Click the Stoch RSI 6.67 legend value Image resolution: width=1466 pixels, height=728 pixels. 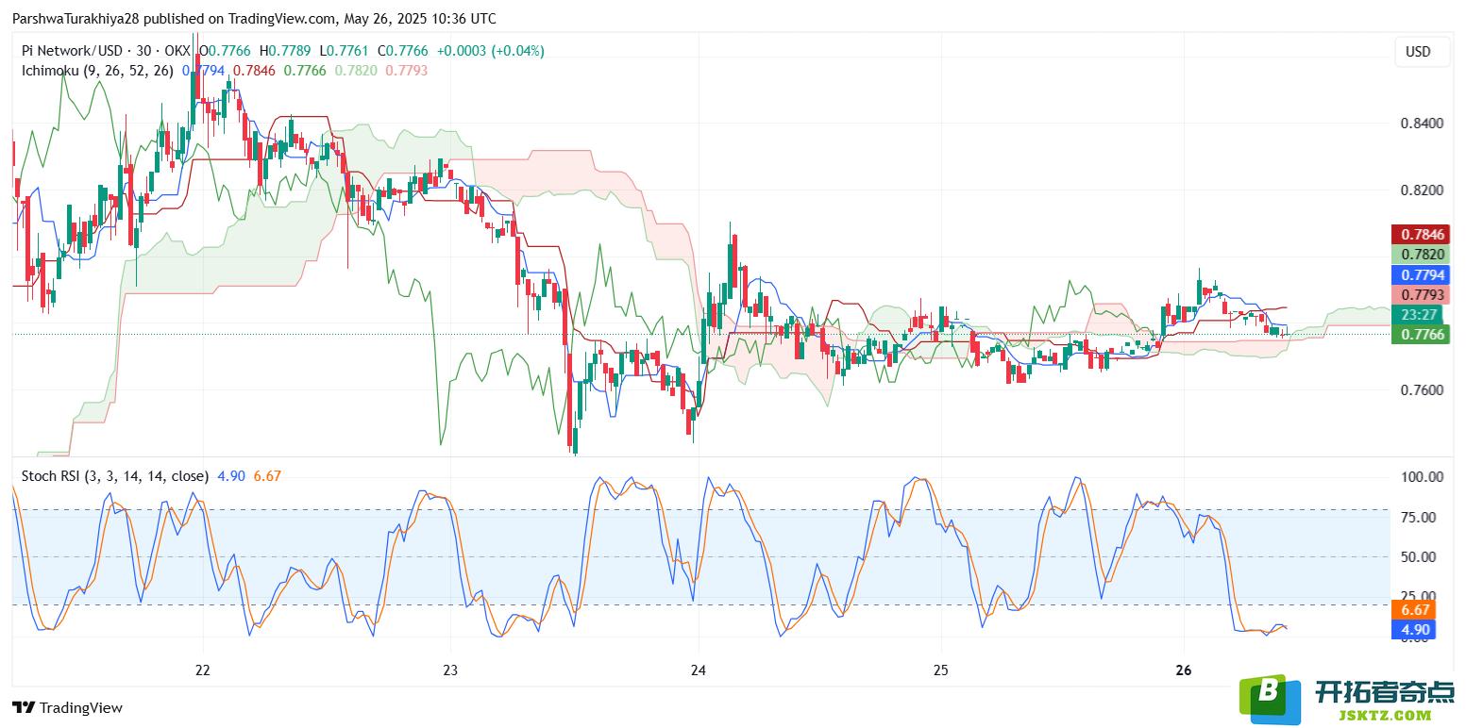(267, 476)
